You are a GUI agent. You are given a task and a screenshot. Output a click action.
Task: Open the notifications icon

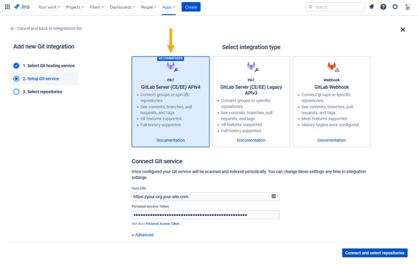371,7
